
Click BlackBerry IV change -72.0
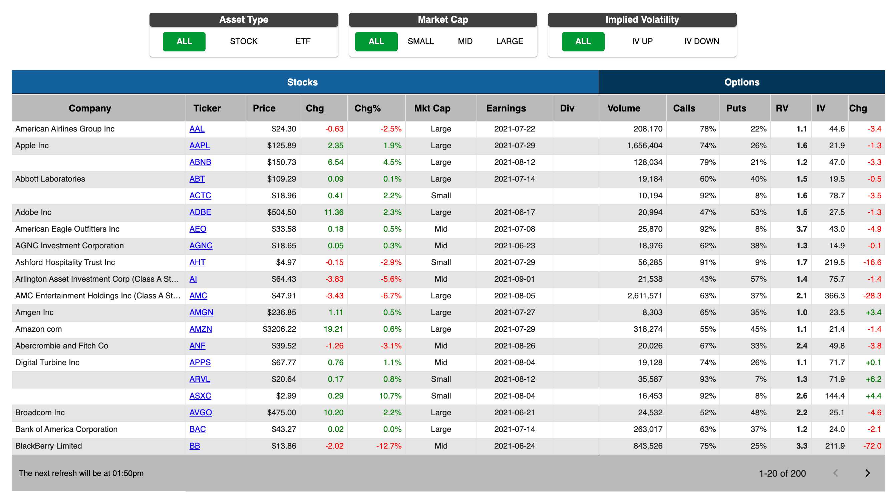click(872, 446)
